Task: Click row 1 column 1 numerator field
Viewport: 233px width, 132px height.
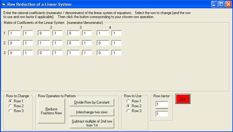Action: tap(14, 33)
